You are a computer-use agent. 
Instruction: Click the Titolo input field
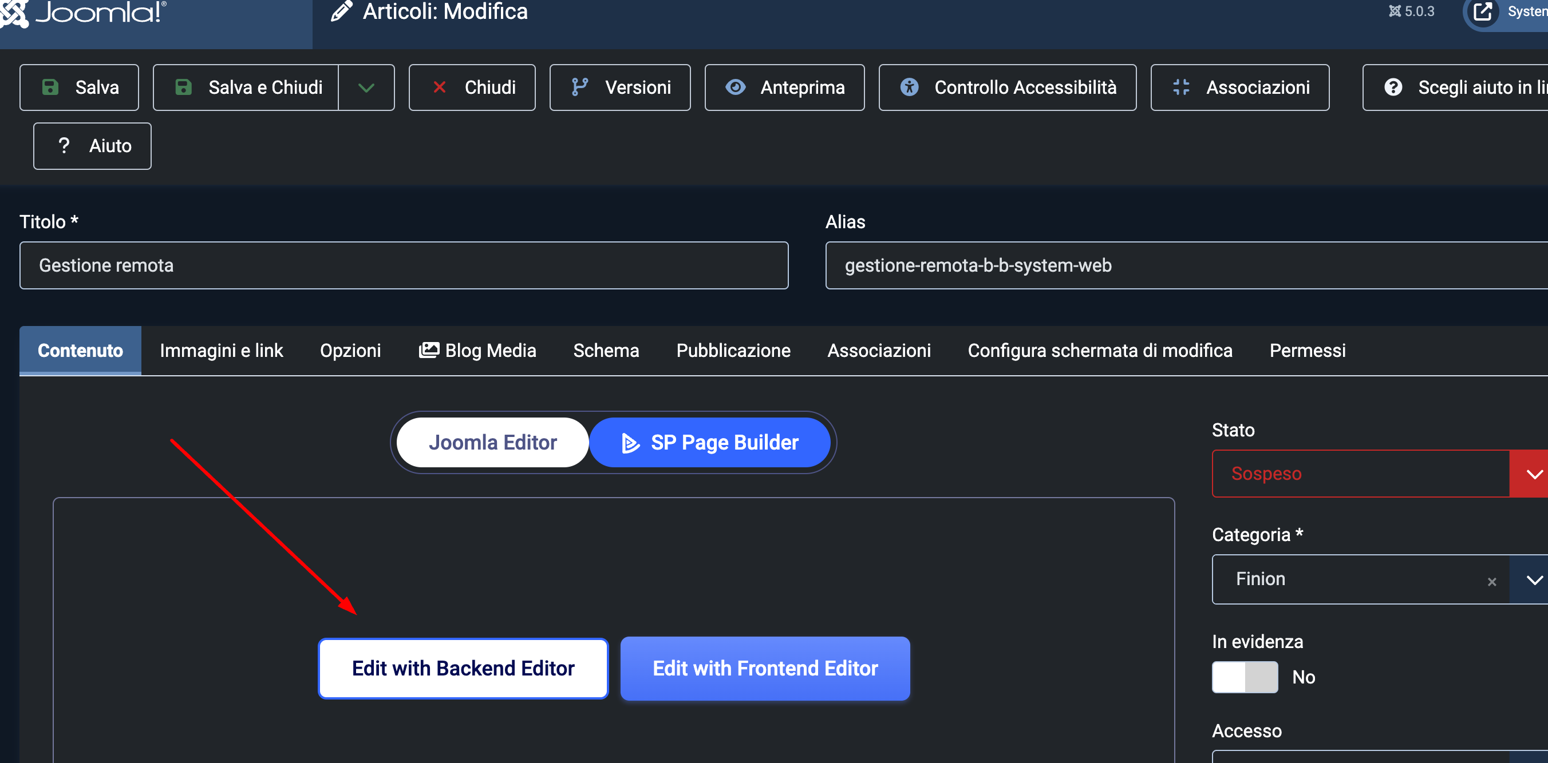403,265
